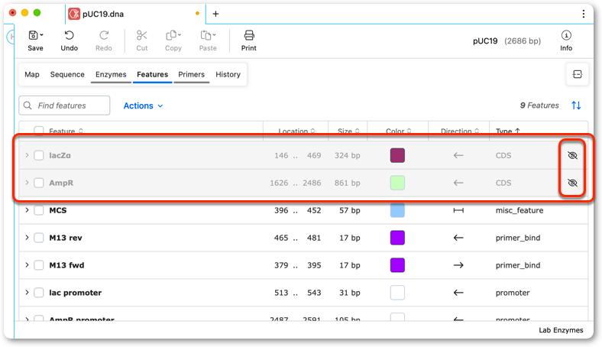Sort by Size column header
This screenshot has height=347, width=602.
348,131
